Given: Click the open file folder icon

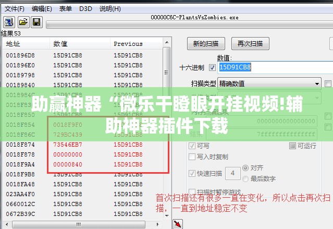Looking at the screenshot, I should tap(23, 22).
